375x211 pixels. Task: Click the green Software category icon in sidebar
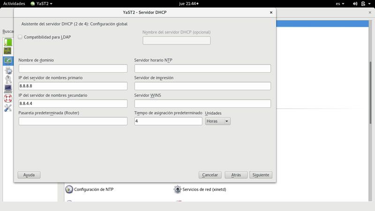[x=8, y=42]
